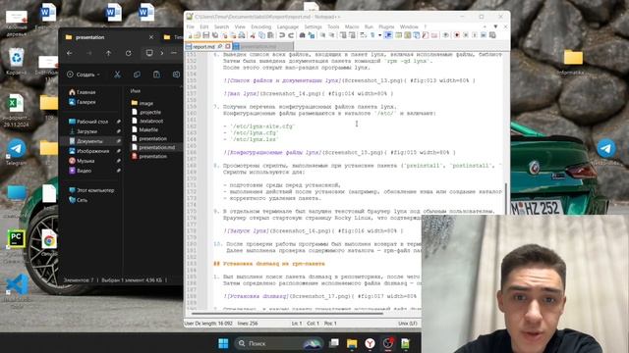Select presentation.md in the file list
The width and height of the screenshot is (629, 353).
tap(153, 147)
